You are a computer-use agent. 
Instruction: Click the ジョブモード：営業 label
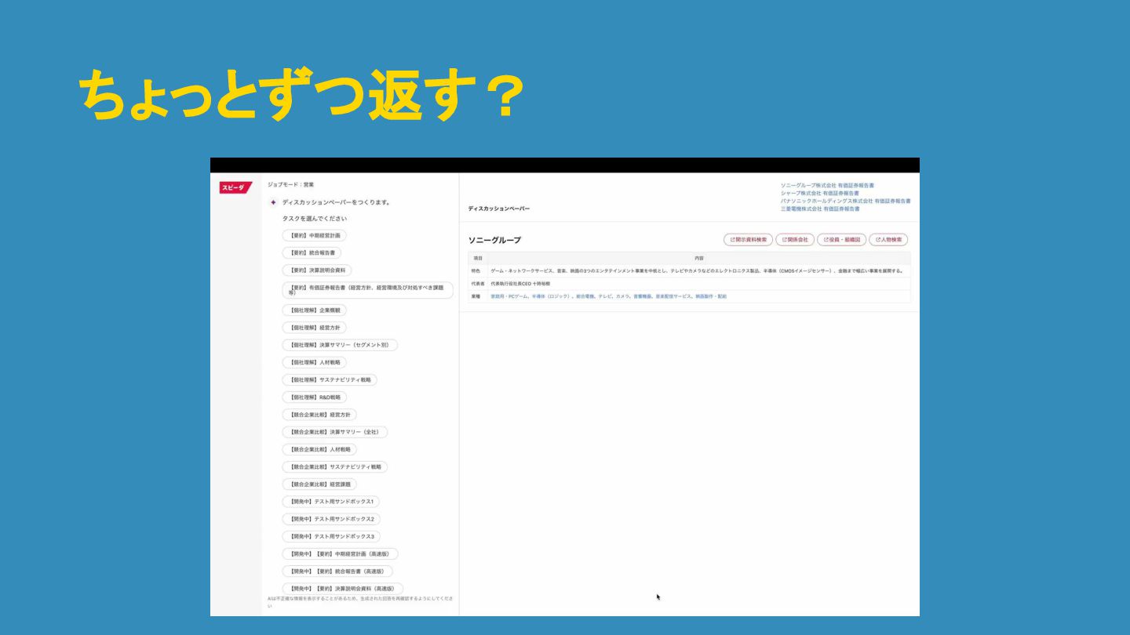click(x=290, y=185)
